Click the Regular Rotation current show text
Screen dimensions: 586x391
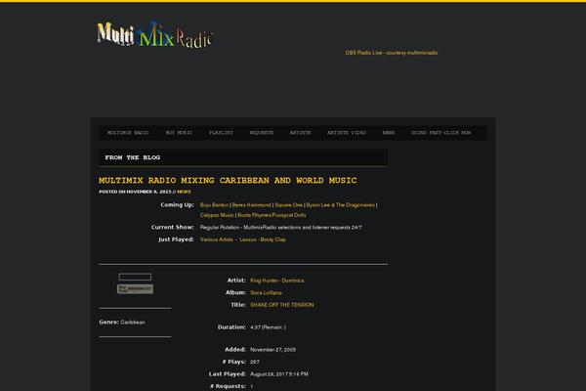280,227
